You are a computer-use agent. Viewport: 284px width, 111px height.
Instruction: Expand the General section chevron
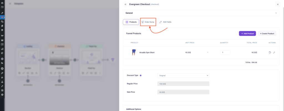coord(276,13)
